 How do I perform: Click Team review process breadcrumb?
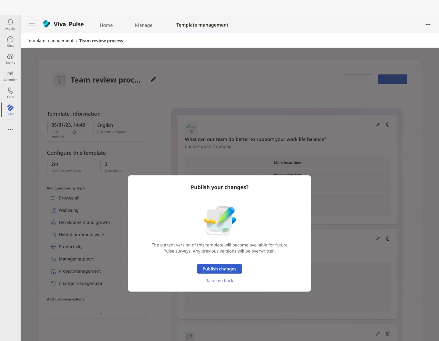click(x=101, y=41)
